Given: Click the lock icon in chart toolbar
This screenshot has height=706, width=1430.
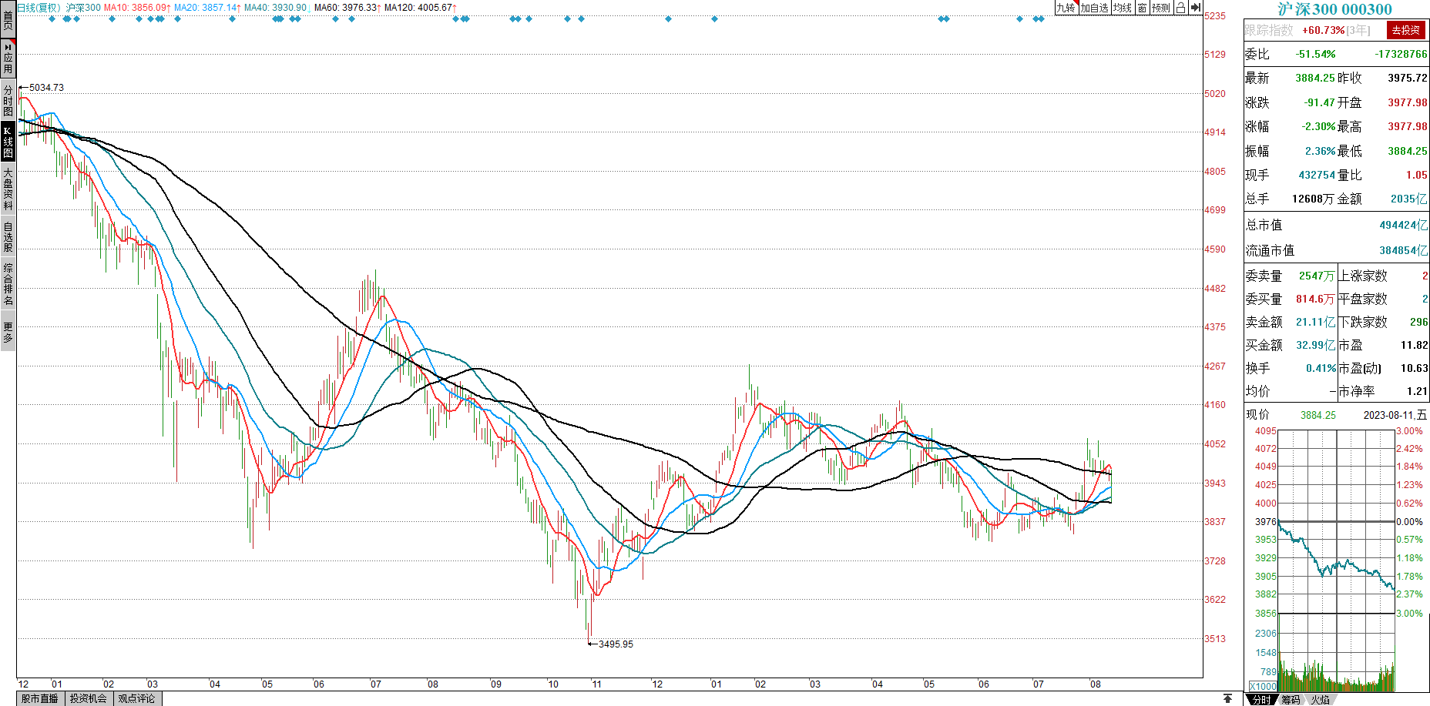Looking at the screenshot, I should pos(1180,8).
